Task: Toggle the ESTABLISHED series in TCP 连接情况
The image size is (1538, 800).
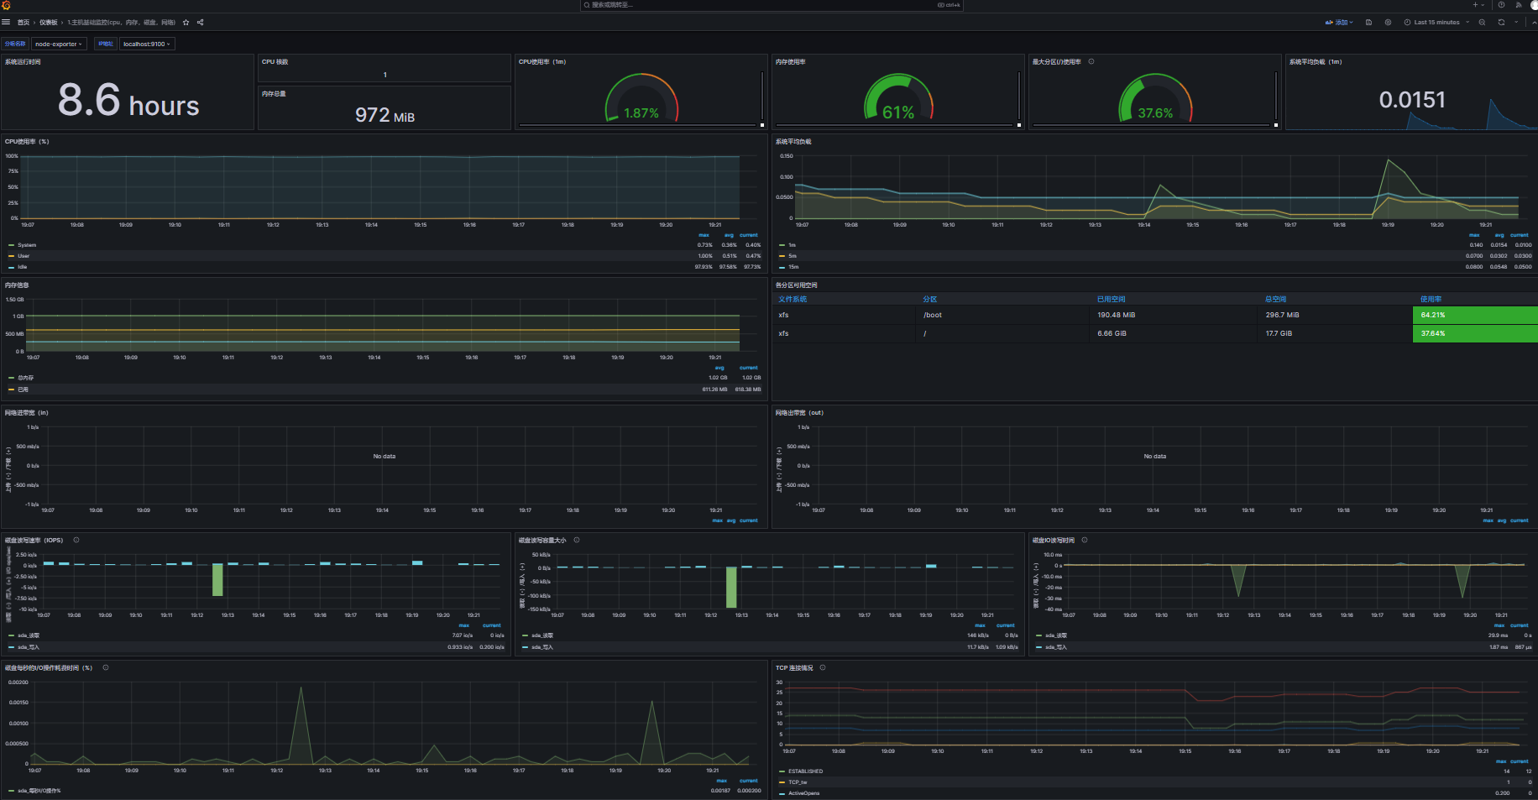Action: (x=806, y=771)
